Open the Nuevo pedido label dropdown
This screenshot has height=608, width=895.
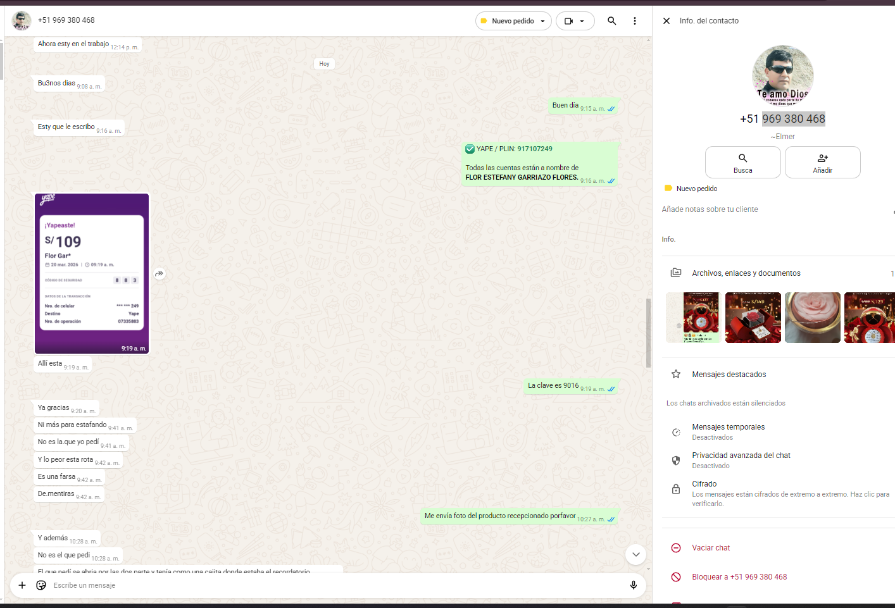(513, 21)
